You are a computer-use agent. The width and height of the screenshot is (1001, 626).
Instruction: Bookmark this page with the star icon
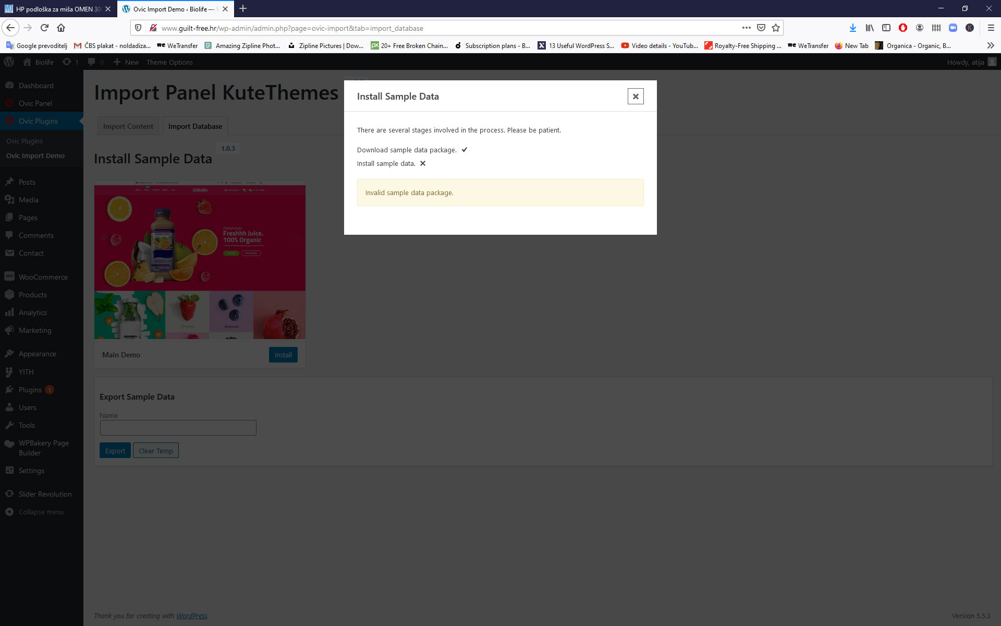click(776, 28)
